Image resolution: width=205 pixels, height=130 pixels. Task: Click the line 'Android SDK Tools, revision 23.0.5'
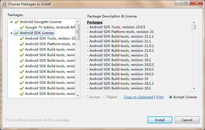(116, 27)
